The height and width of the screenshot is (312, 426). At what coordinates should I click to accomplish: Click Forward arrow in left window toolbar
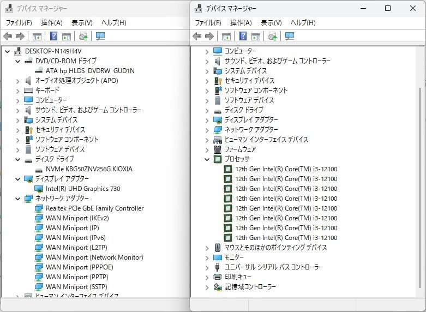tap(20, 36)
